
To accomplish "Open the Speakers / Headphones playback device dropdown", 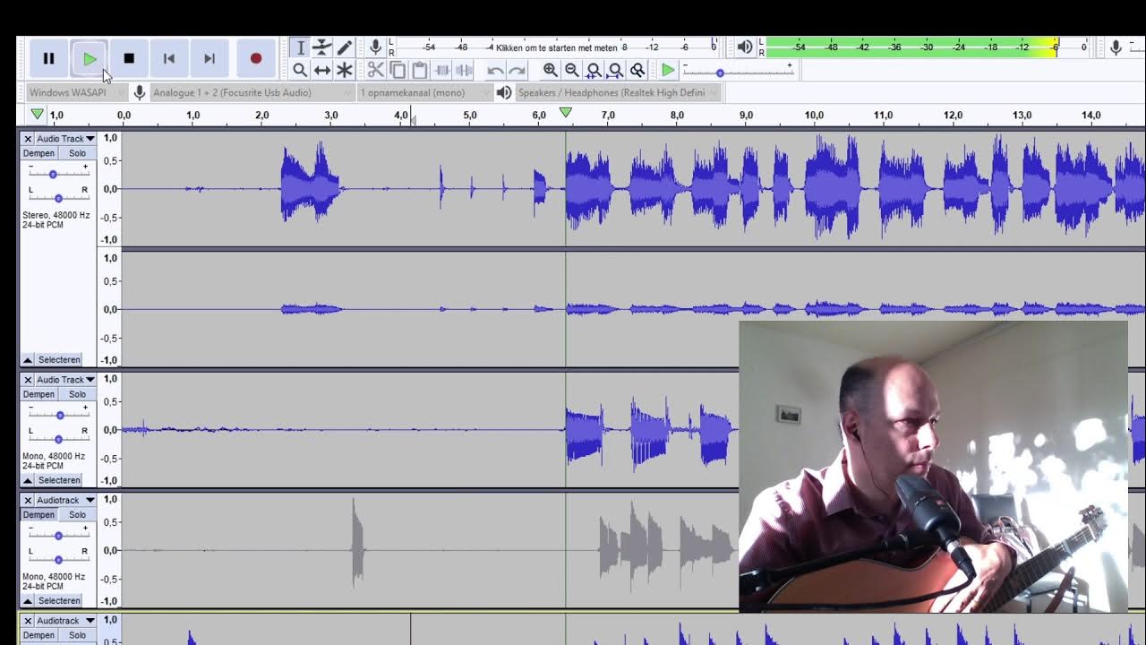I will [x=618, y=92].
